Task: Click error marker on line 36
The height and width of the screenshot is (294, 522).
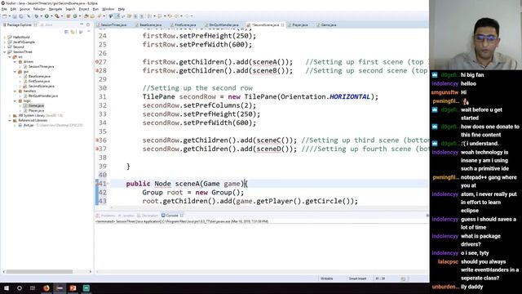Action: click(97, 140)
